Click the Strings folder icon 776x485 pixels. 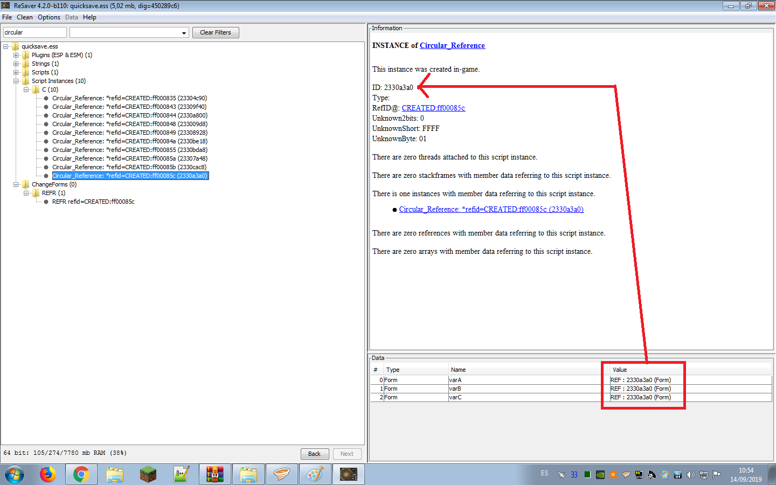[26, 64]
